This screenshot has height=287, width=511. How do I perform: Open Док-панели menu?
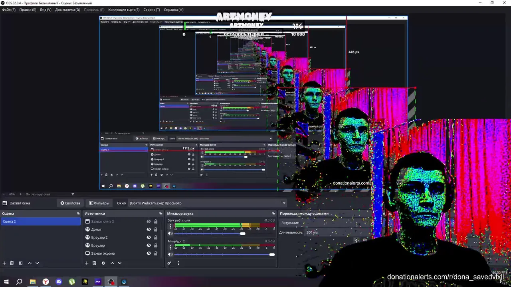[67, 10]
